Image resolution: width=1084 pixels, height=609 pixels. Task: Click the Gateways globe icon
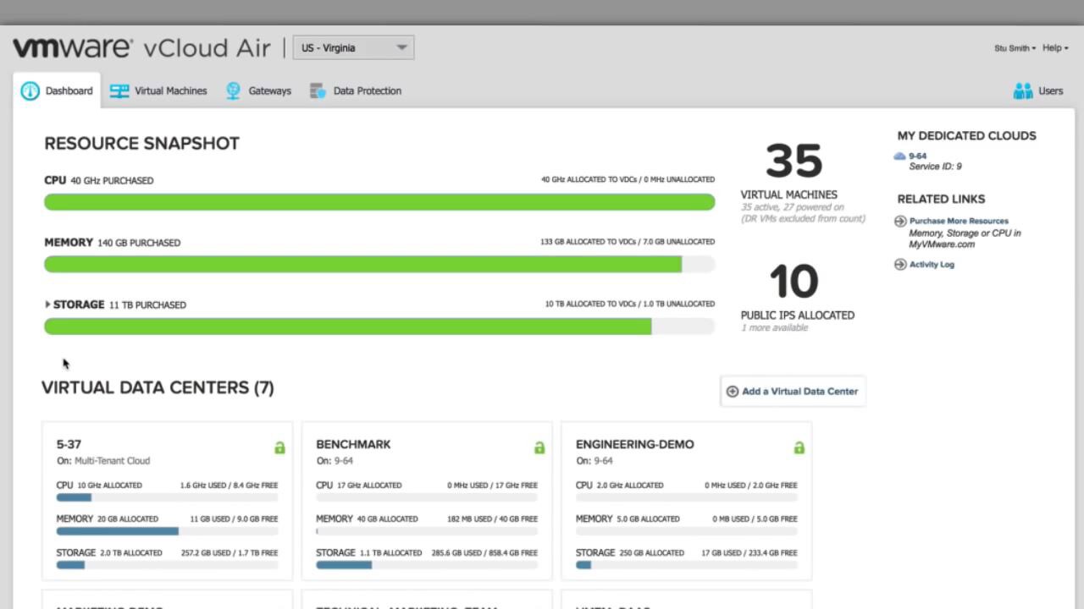(x=233, y=91)
